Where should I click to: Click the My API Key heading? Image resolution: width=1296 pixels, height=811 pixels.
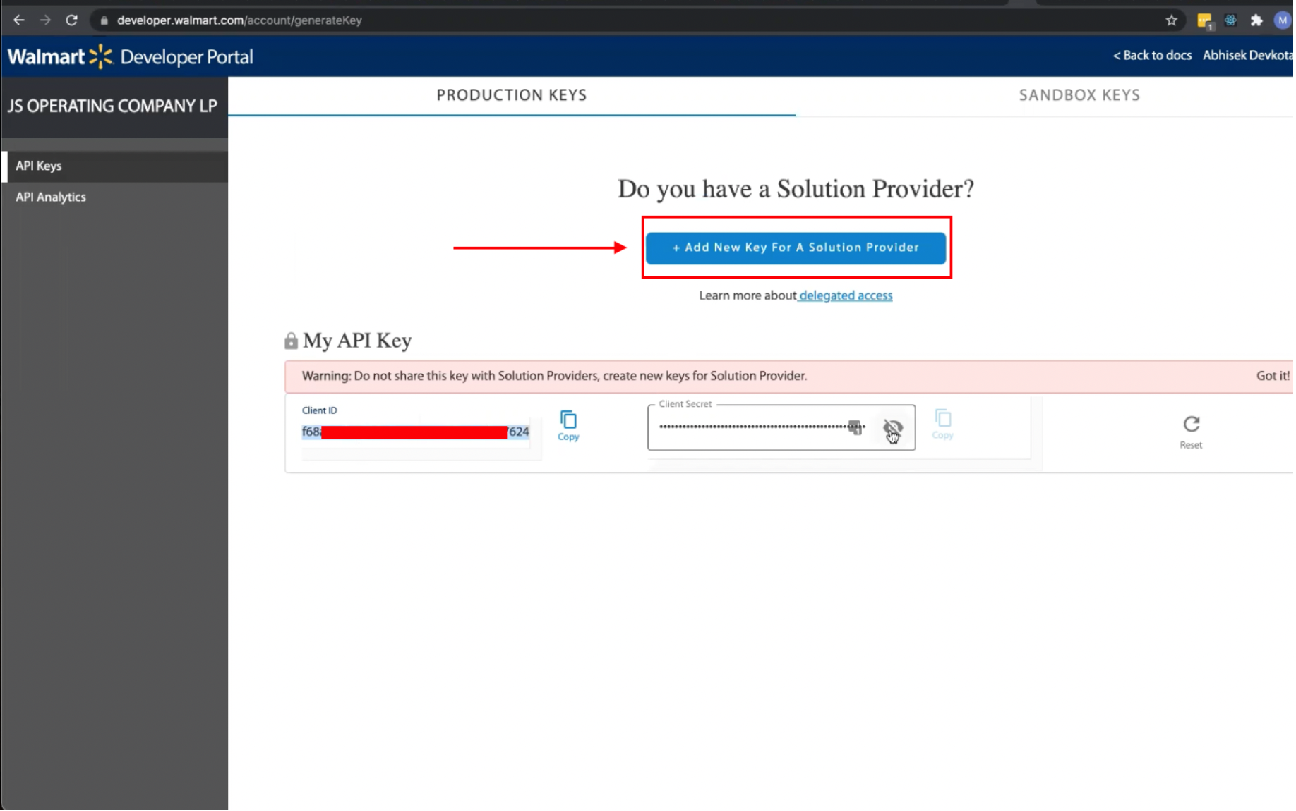357,341
